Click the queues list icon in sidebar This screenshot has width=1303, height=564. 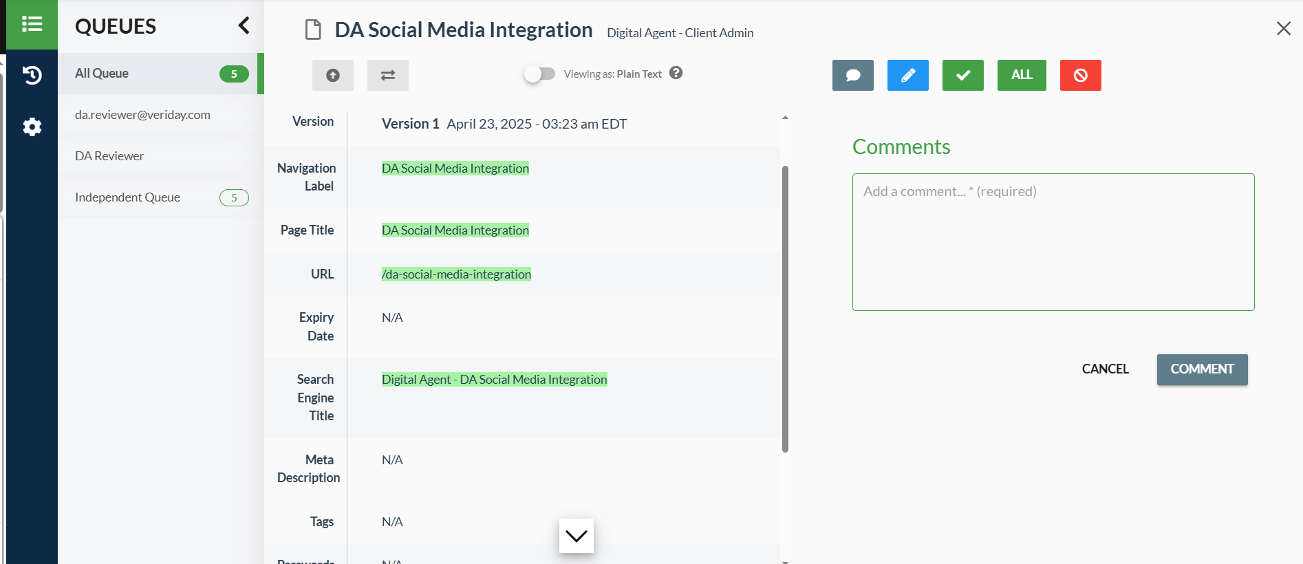pyautogui.click(x=32, y=25)
